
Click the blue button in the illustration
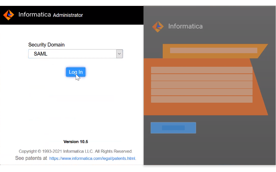(173, 128)
